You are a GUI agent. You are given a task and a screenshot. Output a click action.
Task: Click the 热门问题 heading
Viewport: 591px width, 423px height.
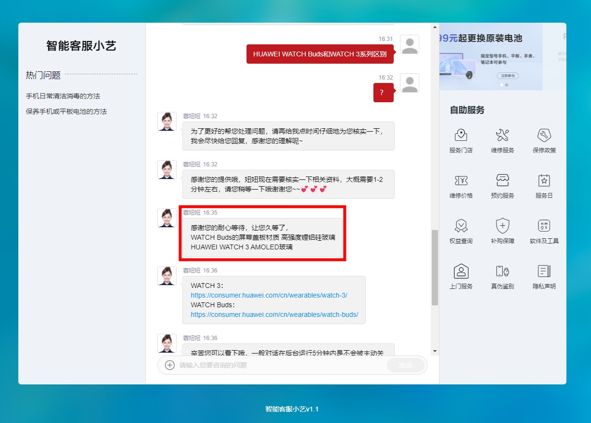(x=43, y=75)
